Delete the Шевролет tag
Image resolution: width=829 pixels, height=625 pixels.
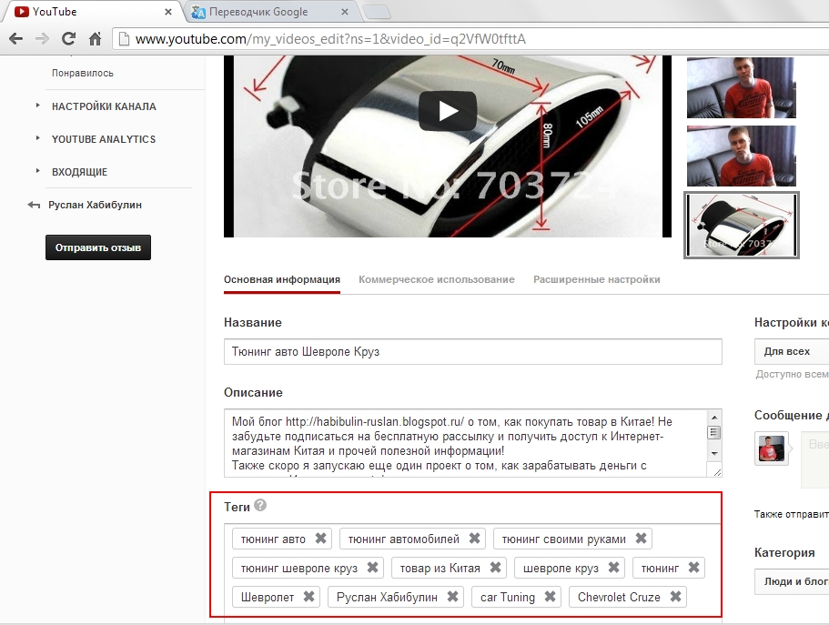[308, 597]
